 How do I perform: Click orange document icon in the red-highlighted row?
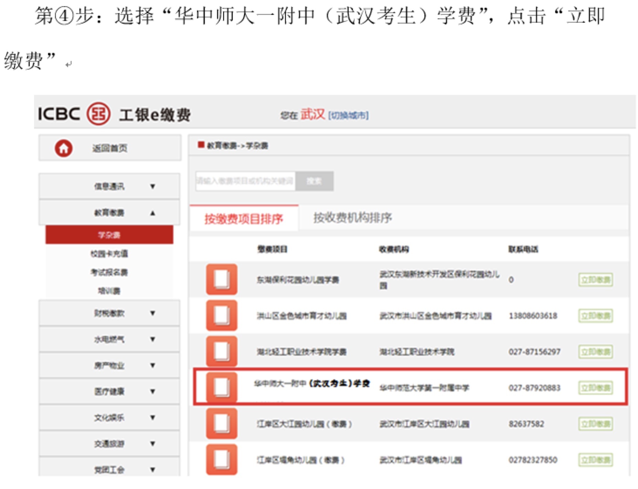[221, 387]
